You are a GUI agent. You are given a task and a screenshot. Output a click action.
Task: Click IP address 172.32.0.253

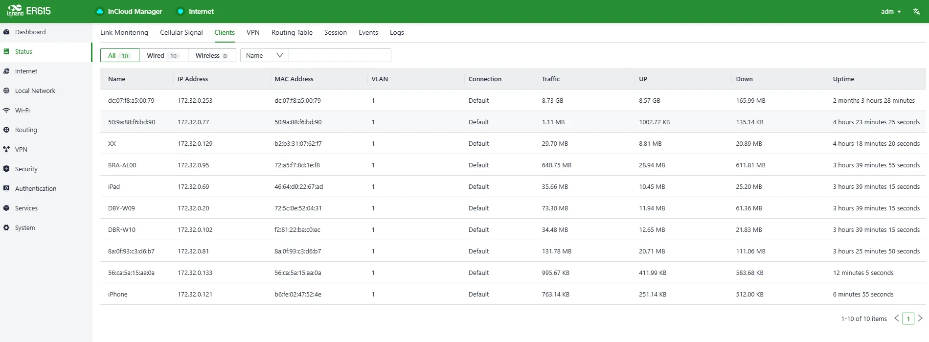coord(195,100)
